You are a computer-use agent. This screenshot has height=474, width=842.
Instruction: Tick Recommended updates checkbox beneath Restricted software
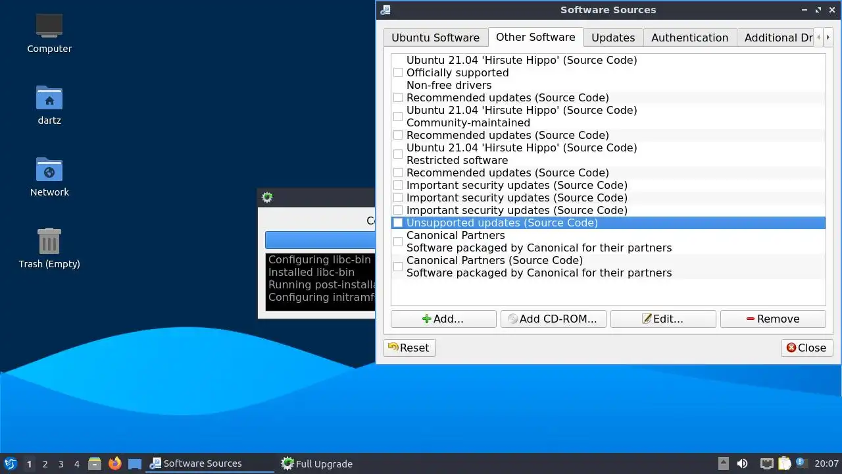pos(398,172)
